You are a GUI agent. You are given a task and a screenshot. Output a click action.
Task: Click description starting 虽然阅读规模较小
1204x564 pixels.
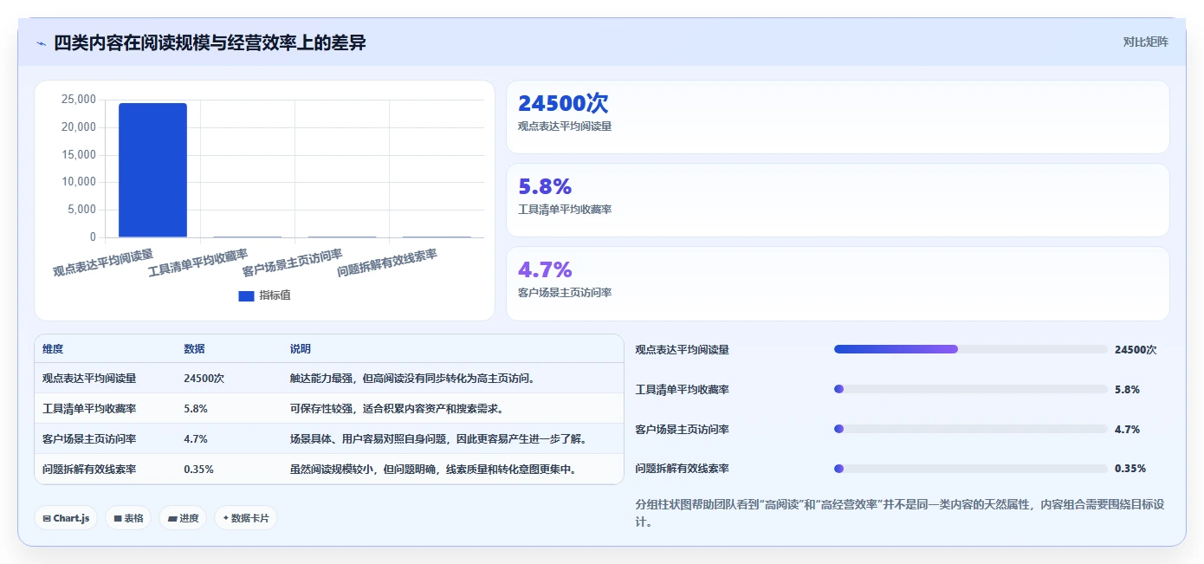coord(434,470)
